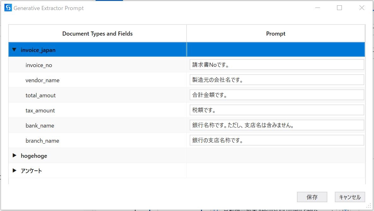Select the total_amout field name
This screenshot has height=211, width=374.
tap(40, 95)
